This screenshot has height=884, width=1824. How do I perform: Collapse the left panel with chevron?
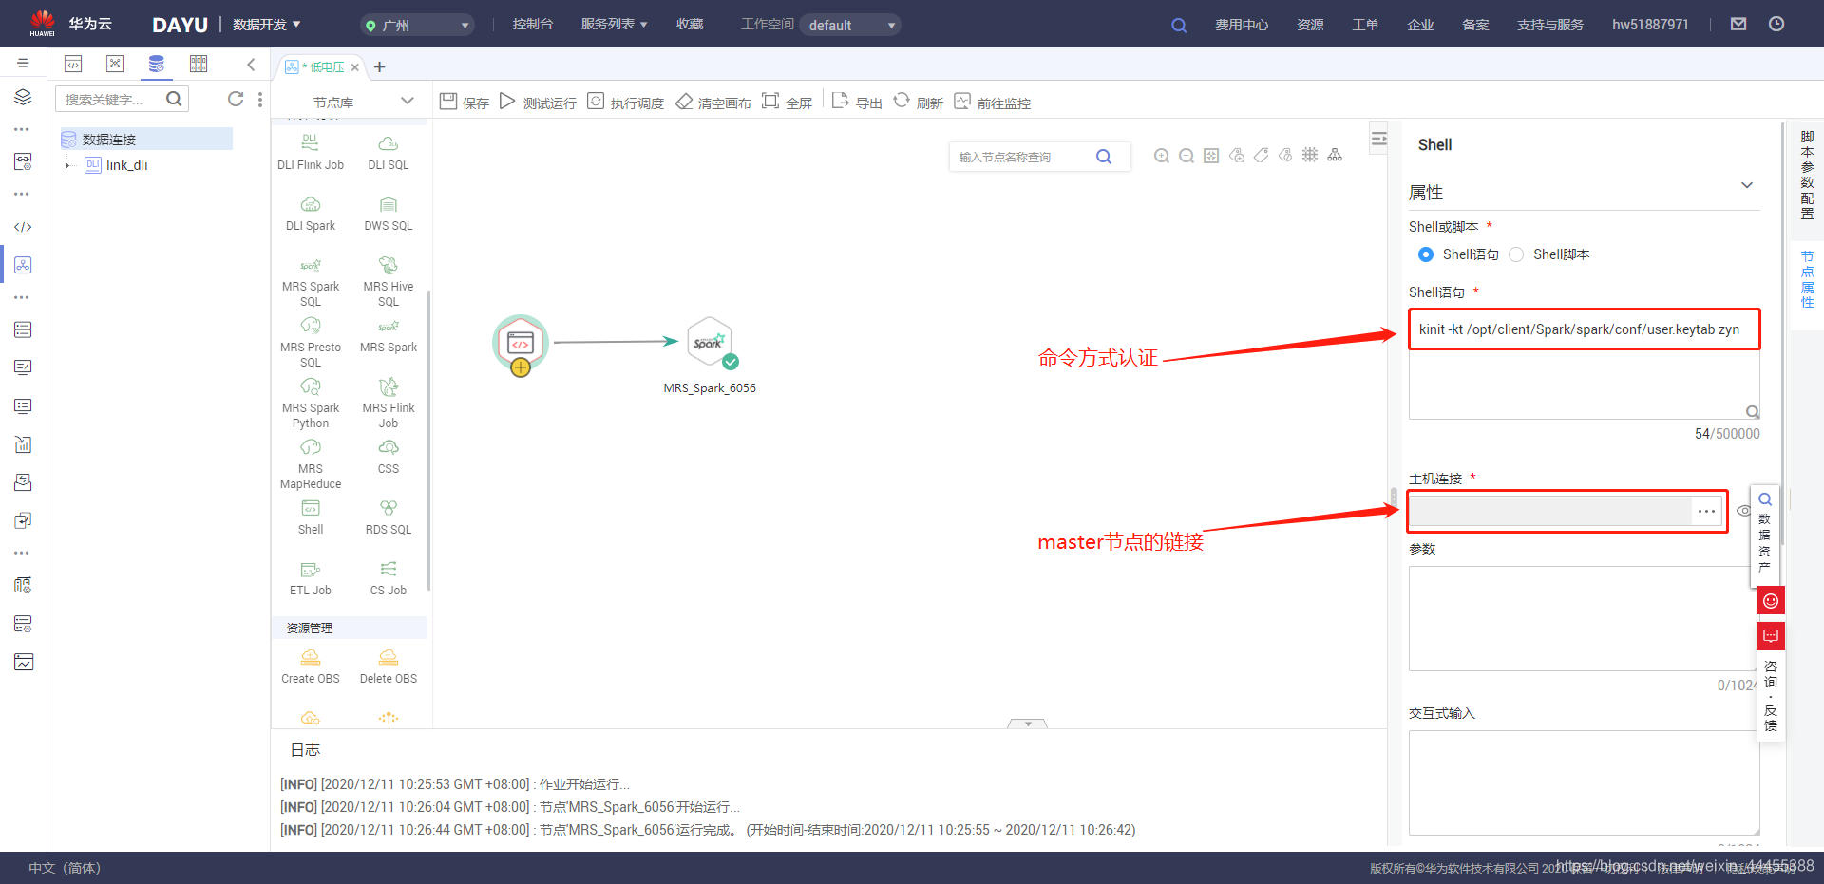(x=251, y=65)
